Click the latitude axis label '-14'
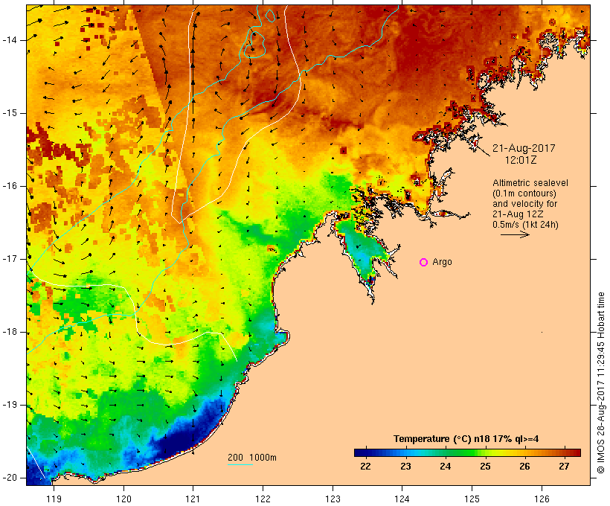The image size is (610, 506). [x=10, y=40]
